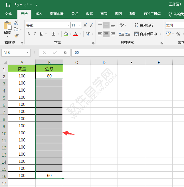
Task: Open the font size dropdown showing 11
Action: pyautogui.click(x=80, y=25)
